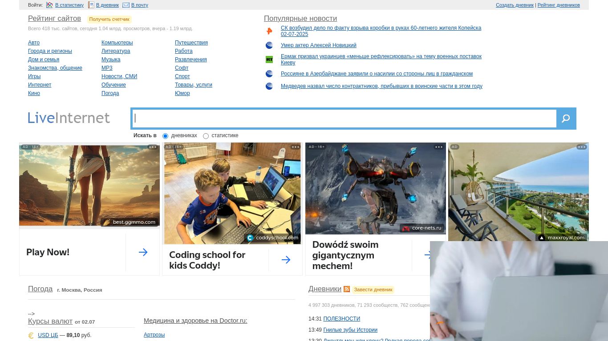Click the LiveInternet logo
The width and height of the screenshot is (608, 341).
pos(69,118)
